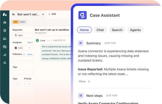This screenshot has height=104, width=162.
Task: Click the timestamp "Aug 28 03:13"
Action: coord(59,40)
